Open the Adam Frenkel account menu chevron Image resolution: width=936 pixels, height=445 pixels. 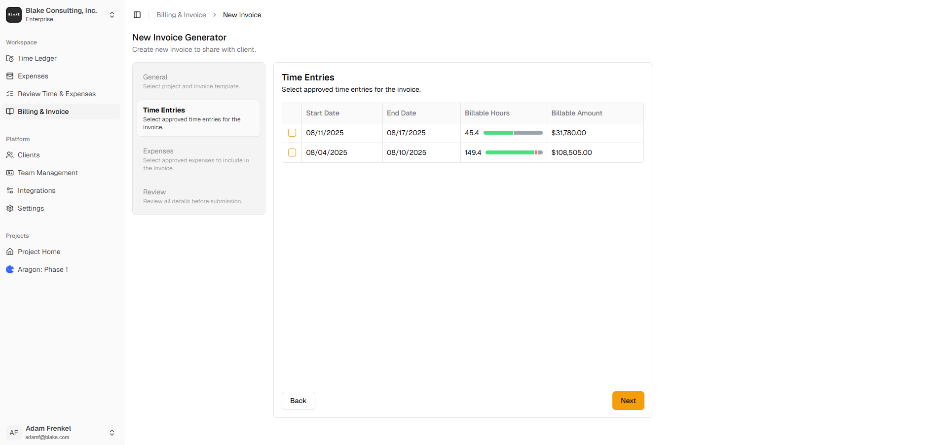coord(112,433)
